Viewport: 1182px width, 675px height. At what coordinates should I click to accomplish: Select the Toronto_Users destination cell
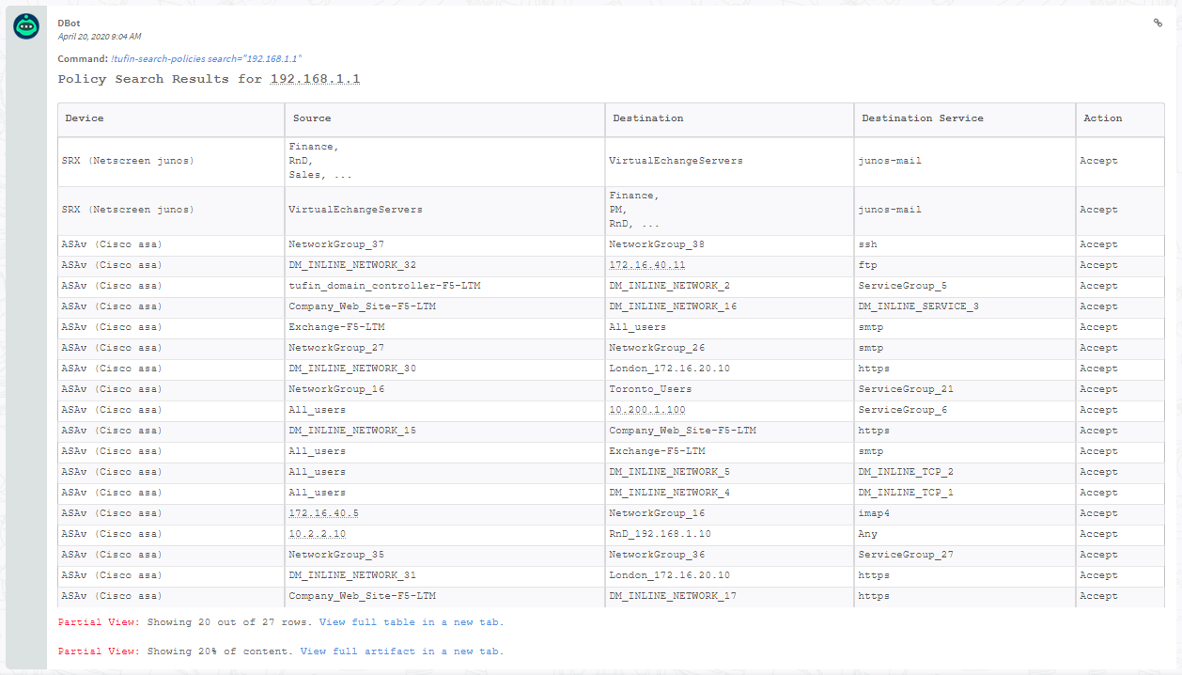[x=650, y=389]
